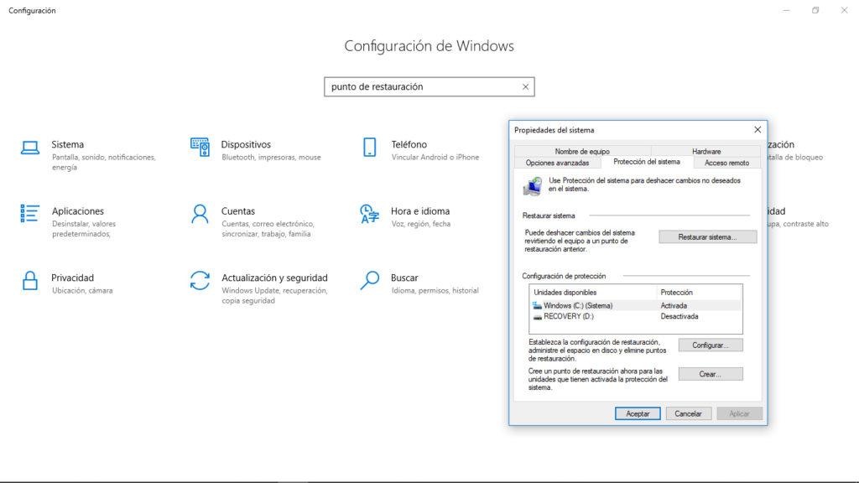The image size is (859, 483).
Task: Close the Propiedades del sistema dialog
Action: [757, 130]
